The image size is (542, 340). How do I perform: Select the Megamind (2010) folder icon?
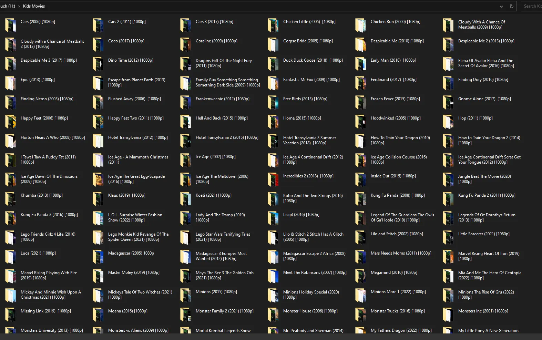pyautogui.click(x=361, y=276)
